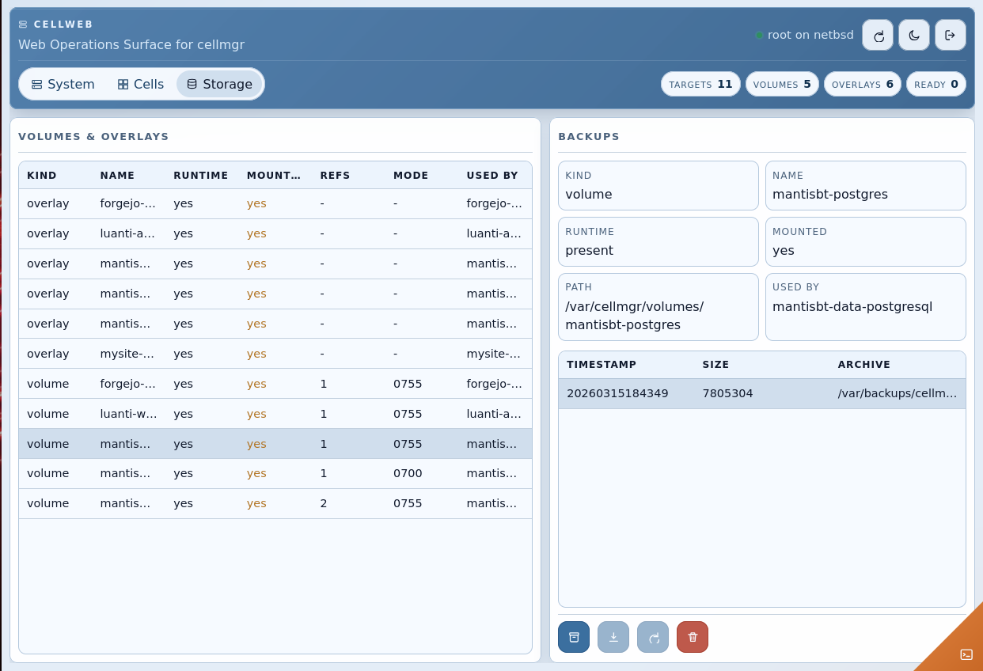983x671 pixels.
Task: Select the mysite overlay row
Action: click(x=275, y=354)
